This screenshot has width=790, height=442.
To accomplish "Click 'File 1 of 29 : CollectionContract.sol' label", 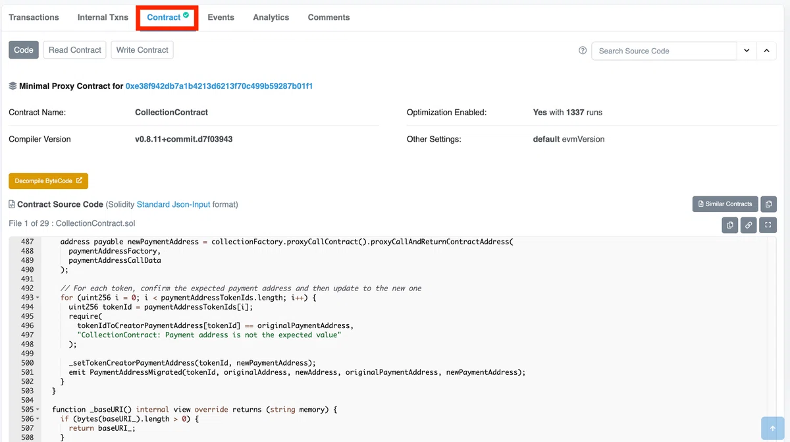I will [x=72, y=224].
